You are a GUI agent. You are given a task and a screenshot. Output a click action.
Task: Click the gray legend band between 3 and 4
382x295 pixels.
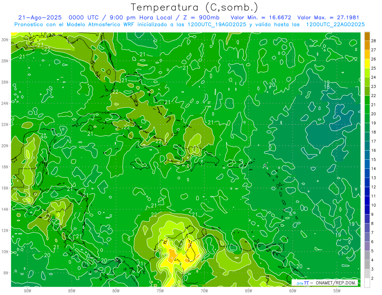point(367,265)
